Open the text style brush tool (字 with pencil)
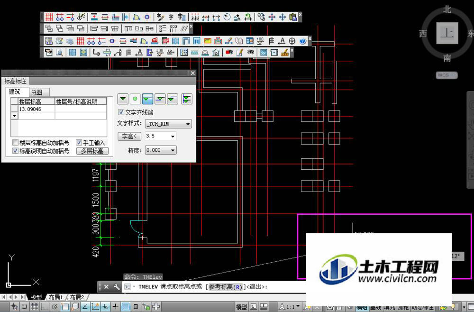Viewport: 474px width, 312px height. pyautogui.click(x=160, y=17)
